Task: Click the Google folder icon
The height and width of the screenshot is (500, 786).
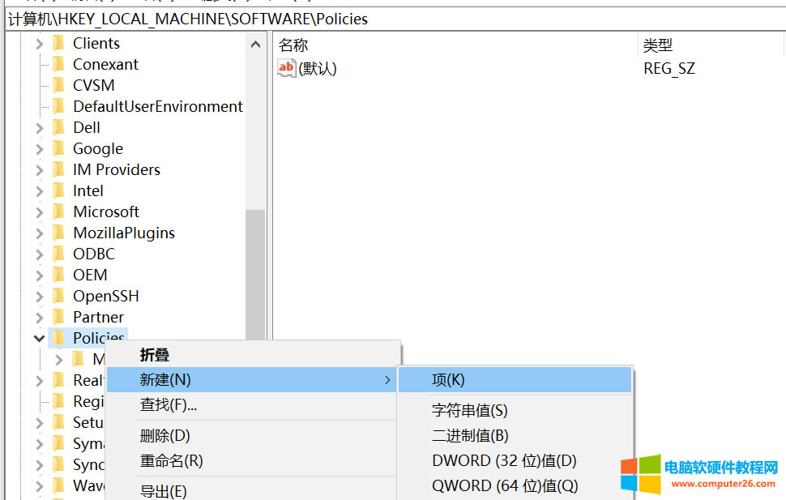Action: 58,149
